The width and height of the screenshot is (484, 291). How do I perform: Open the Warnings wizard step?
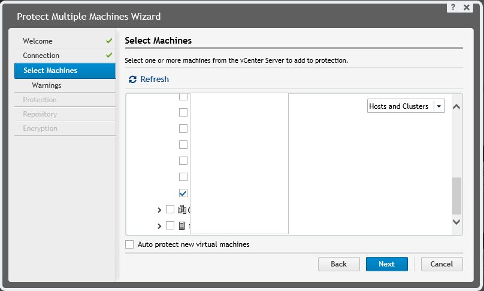[x=47, y=85]
